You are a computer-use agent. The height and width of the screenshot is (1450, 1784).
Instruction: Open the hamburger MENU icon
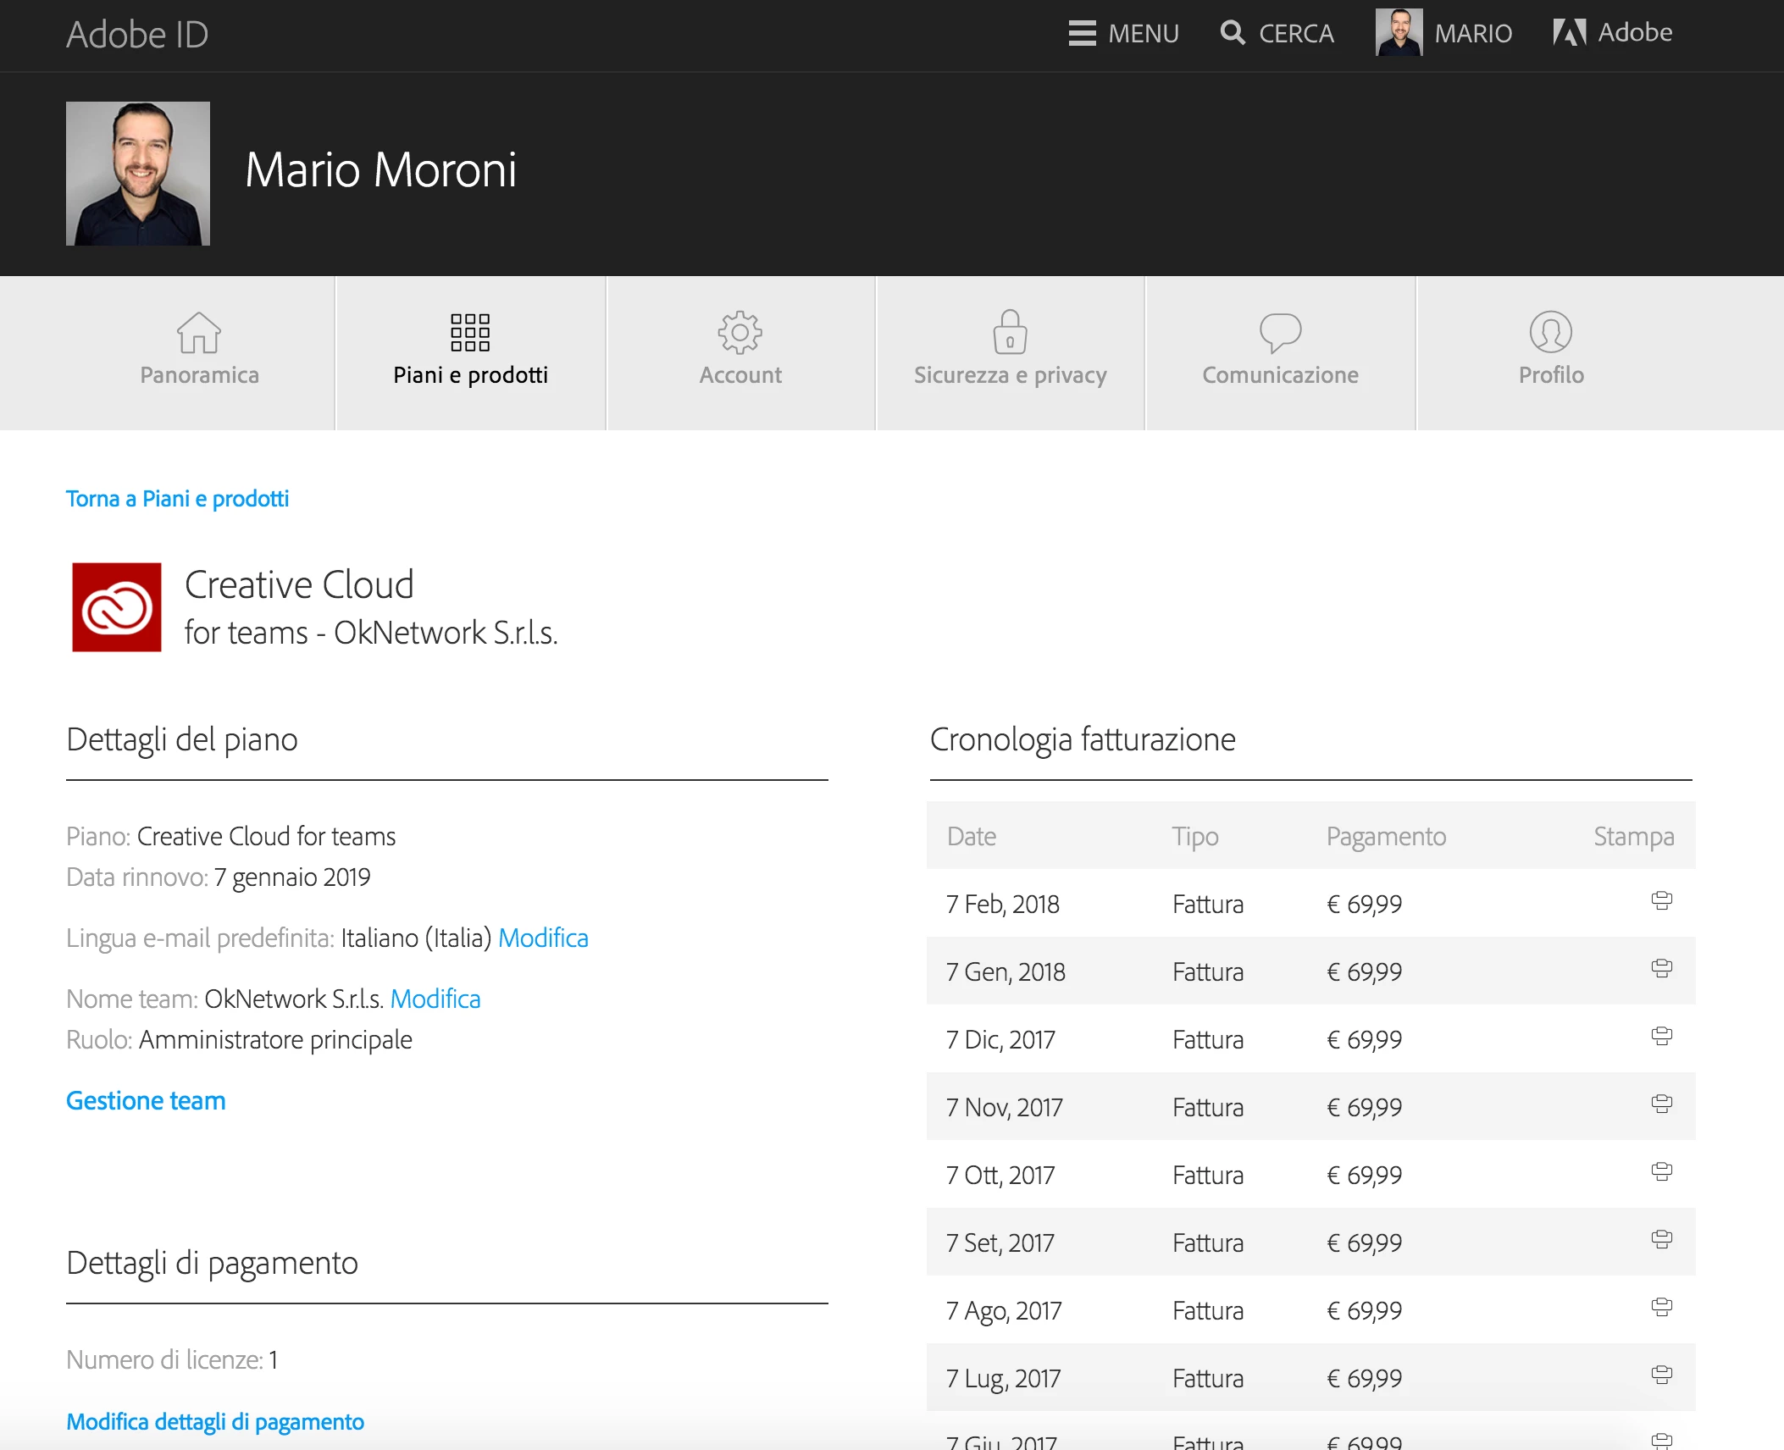(1082, 33)
